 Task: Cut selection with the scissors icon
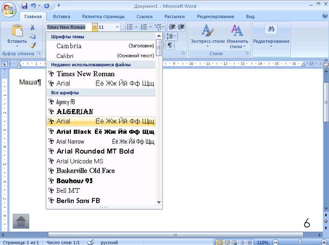[x=32, y=27]
